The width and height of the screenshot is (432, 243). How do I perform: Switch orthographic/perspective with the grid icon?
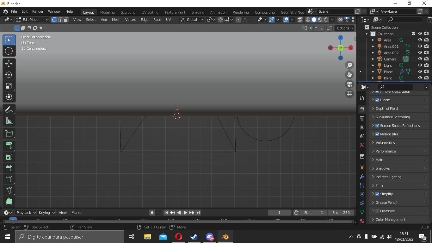point(349,94)
